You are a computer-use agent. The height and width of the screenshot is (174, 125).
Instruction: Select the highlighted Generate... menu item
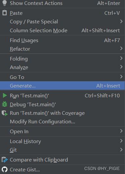[x=62, y=86]
